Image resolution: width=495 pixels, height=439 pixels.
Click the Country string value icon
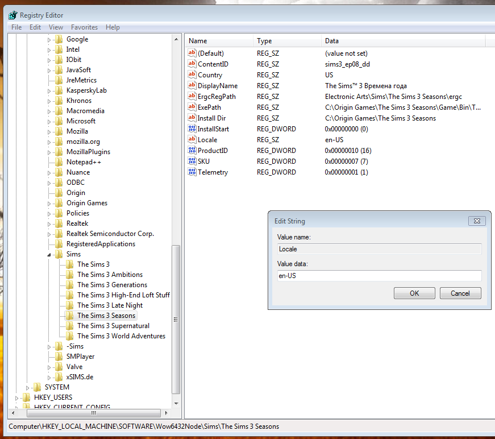click(192, 74)
